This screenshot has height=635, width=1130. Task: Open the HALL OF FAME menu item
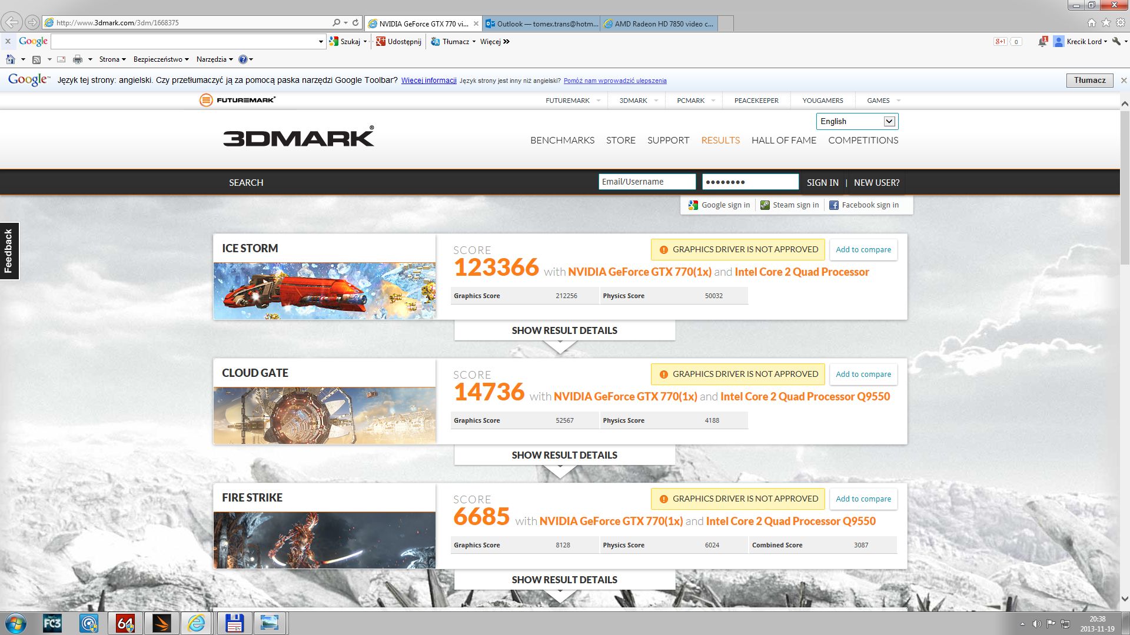(x=784, y=141)
